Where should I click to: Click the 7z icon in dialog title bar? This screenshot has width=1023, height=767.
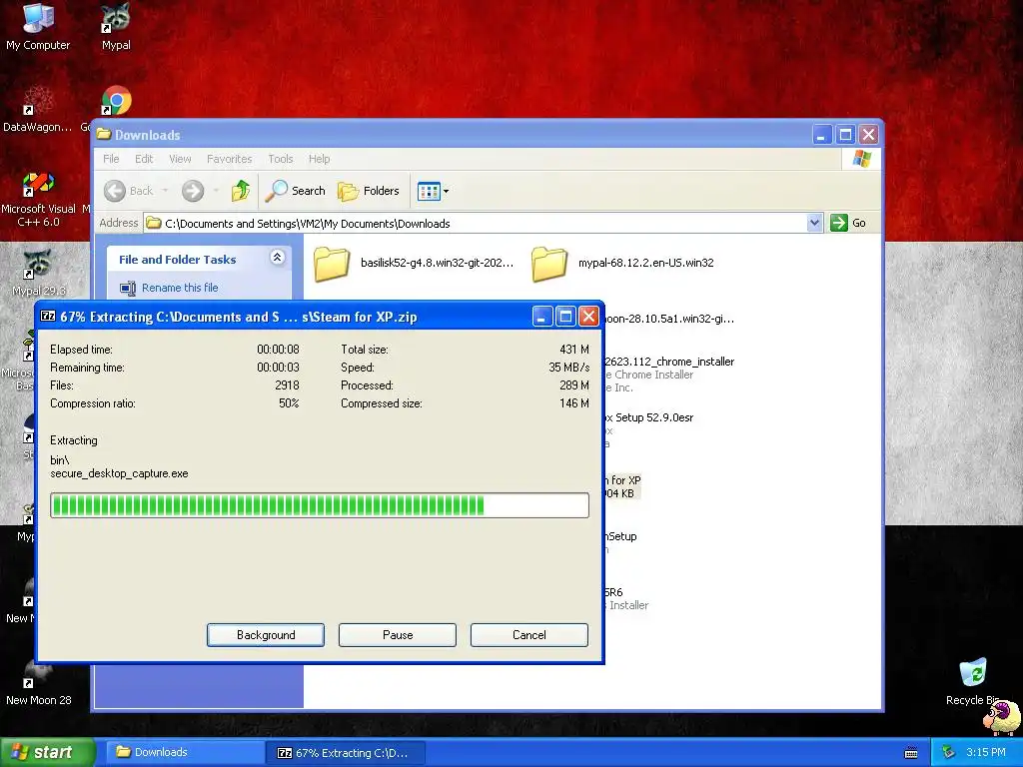coord(48,317)
